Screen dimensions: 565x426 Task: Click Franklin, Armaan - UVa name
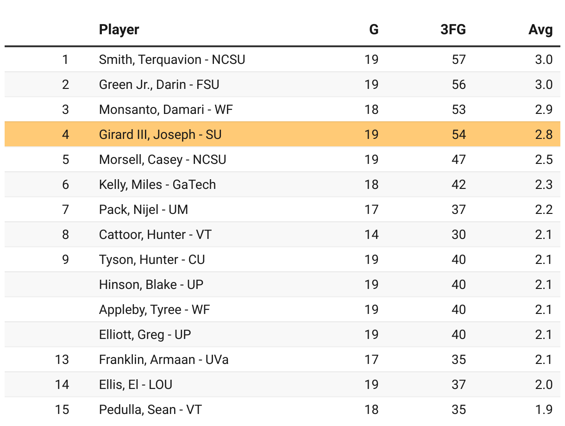click(x=164, y=360)
